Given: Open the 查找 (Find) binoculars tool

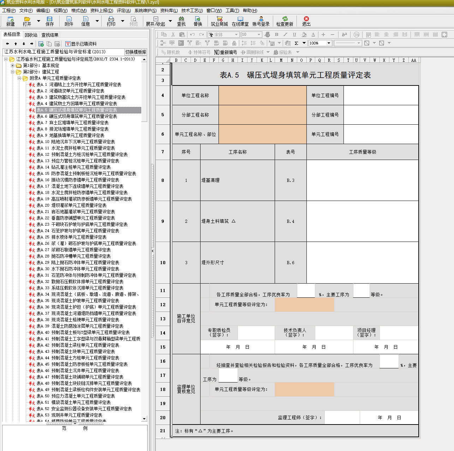Looking at the screenshot, I should click(x=181, y=21).
